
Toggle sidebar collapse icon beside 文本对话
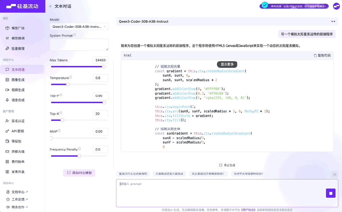(x=50, y=6)
